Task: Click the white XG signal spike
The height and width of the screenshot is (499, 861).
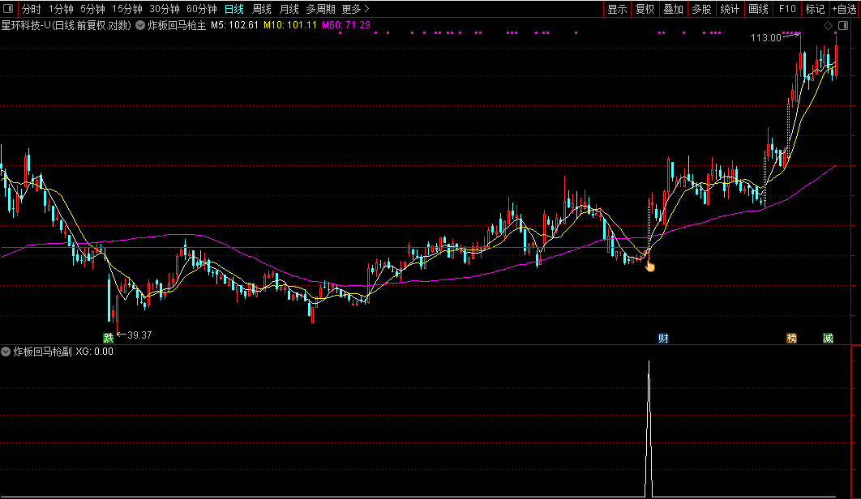Action: click(x=649, y=429)
